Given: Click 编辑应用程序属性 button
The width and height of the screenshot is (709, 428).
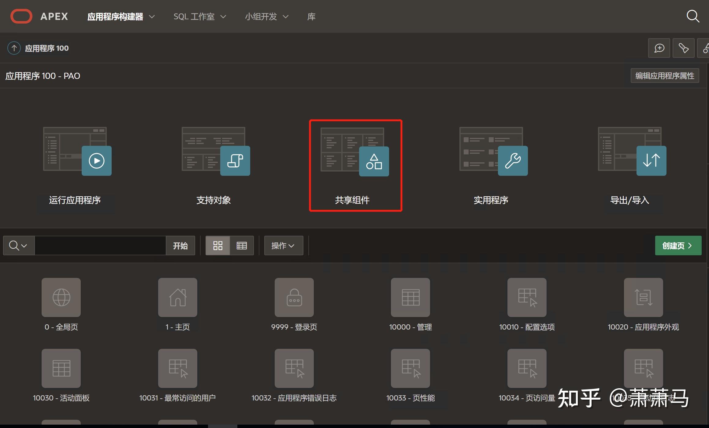Looking at the screenshot, I should click(x=664, y=75).
